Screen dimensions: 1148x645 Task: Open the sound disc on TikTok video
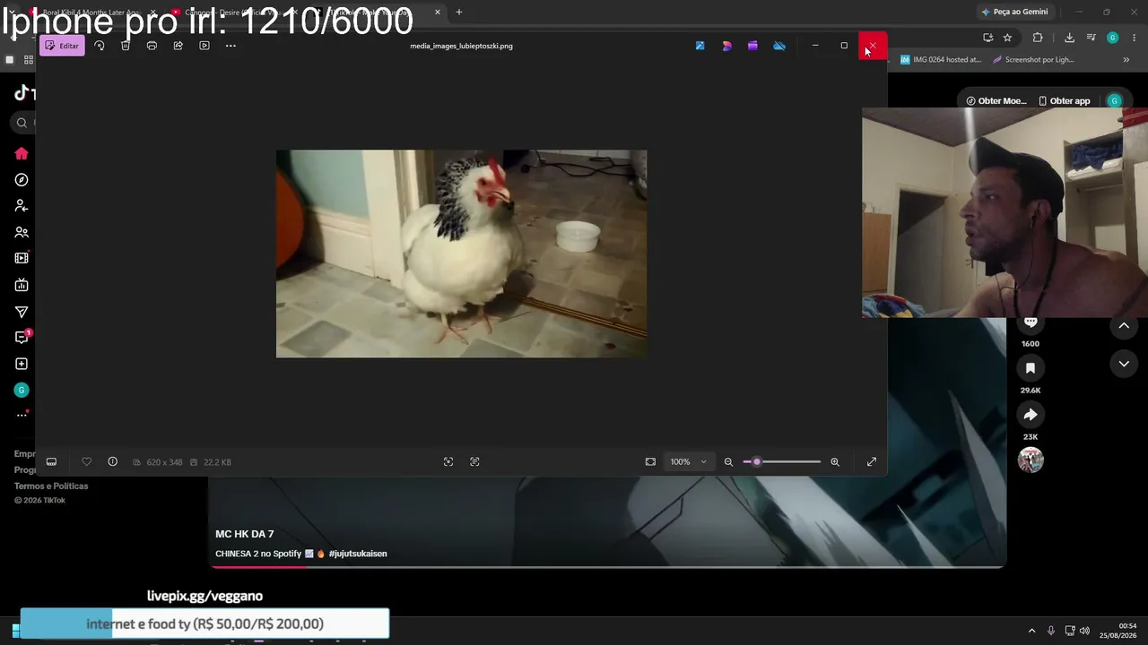click(x=1031, y=460)
